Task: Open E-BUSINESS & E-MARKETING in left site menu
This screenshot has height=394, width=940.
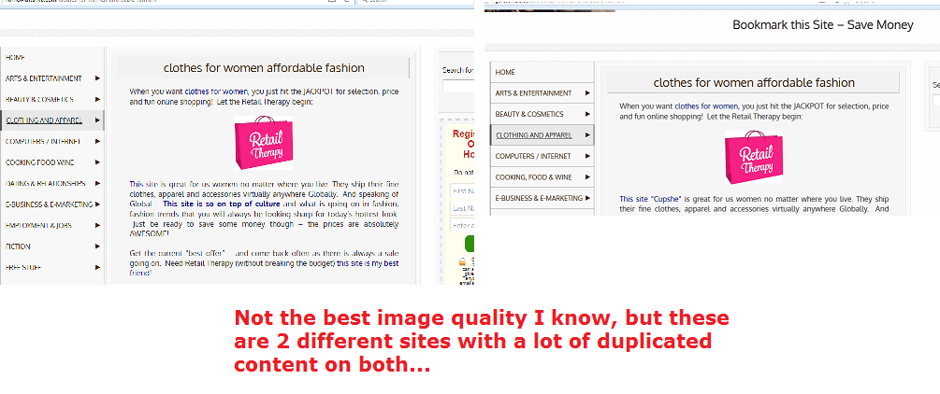Action: pos(50,204)
